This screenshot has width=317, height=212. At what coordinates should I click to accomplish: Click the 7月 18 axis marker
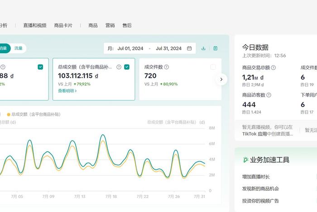(111, 196)
